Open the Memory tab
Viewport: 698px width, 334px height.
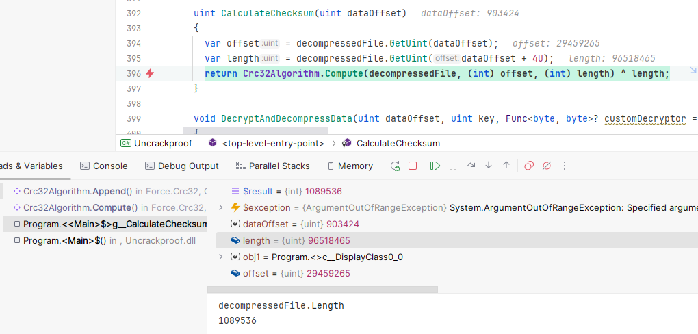coord(350,166)
